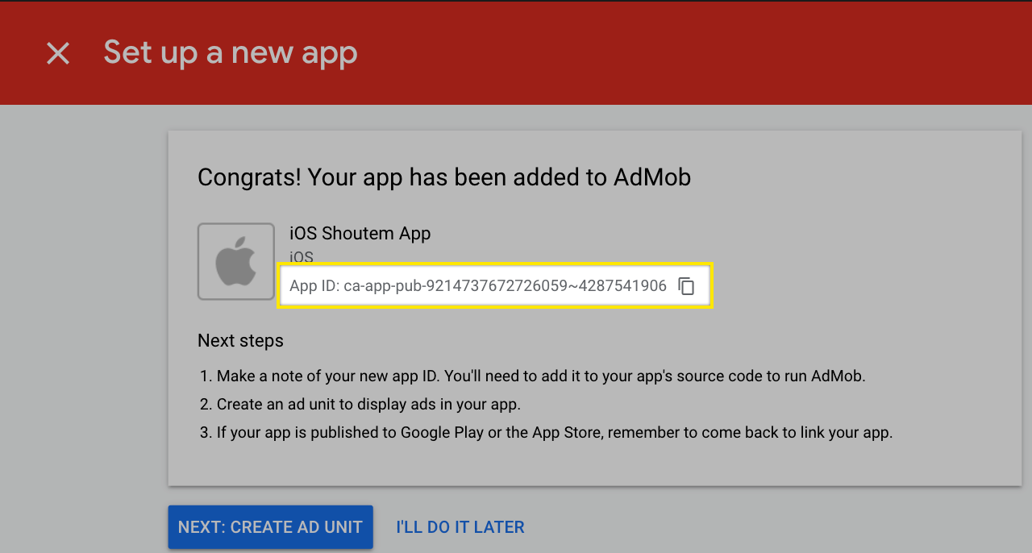Close the setup dialog with the X
Image resolution: width=1032 pixels, height=553 pixels.
click(x=58, y=52)
